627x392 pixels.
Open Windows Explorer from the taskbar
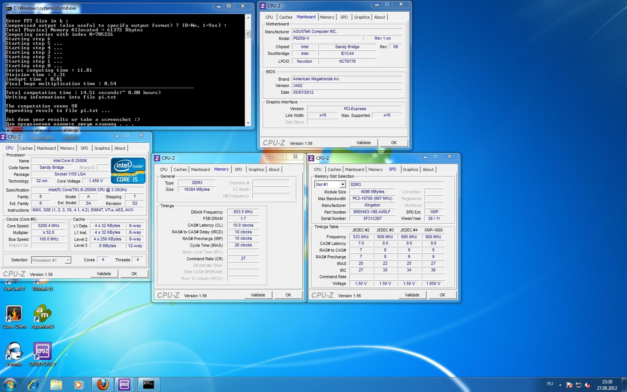[56, 384]
